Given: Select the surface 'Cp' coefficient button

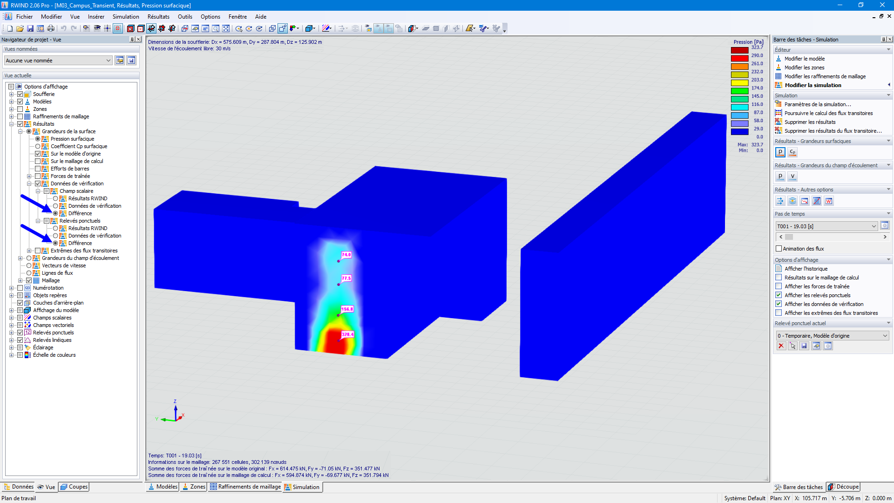Looking at the screenshot, I should coord(792,152).
